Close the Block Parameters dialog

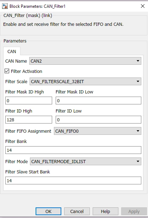pyautogui.click(x=143, y=6)
